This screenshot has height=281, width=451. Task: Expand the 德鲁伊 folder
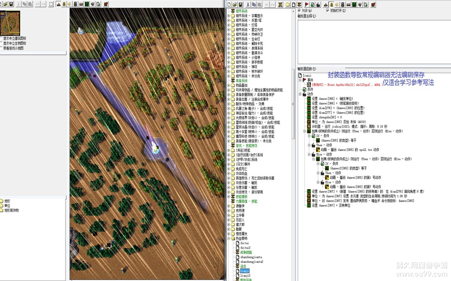click(x=228, y=206)
